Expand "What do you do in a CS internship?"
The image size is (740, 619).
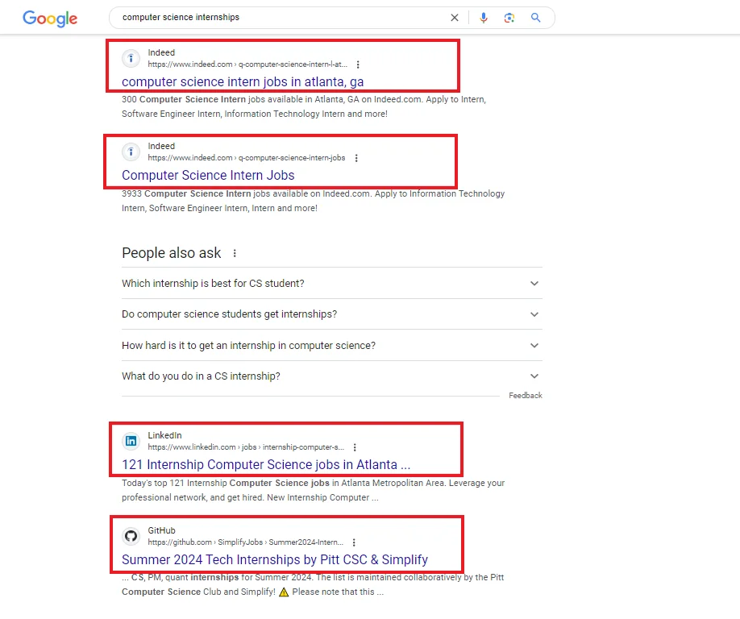(332, 376)
